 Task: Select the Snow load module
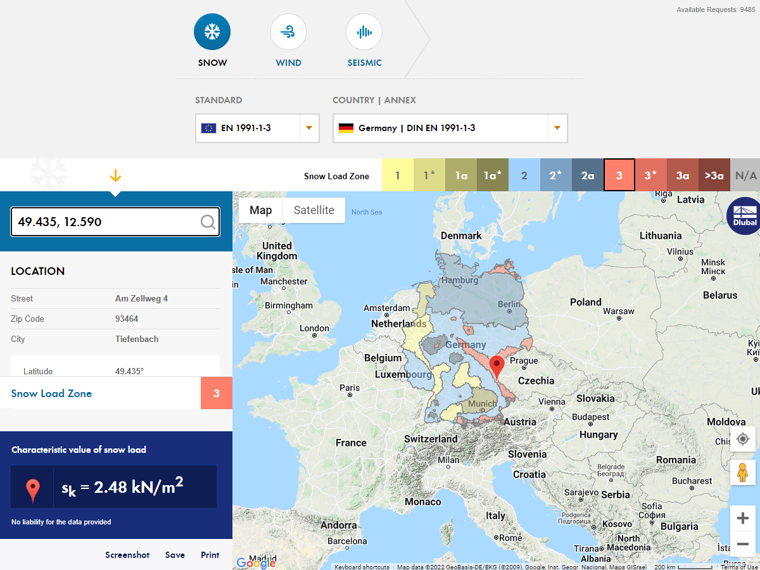point(212,31)
